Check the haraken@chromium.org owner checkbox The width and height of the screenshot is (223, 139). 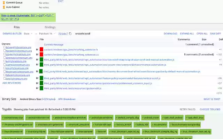click(5, 51)
